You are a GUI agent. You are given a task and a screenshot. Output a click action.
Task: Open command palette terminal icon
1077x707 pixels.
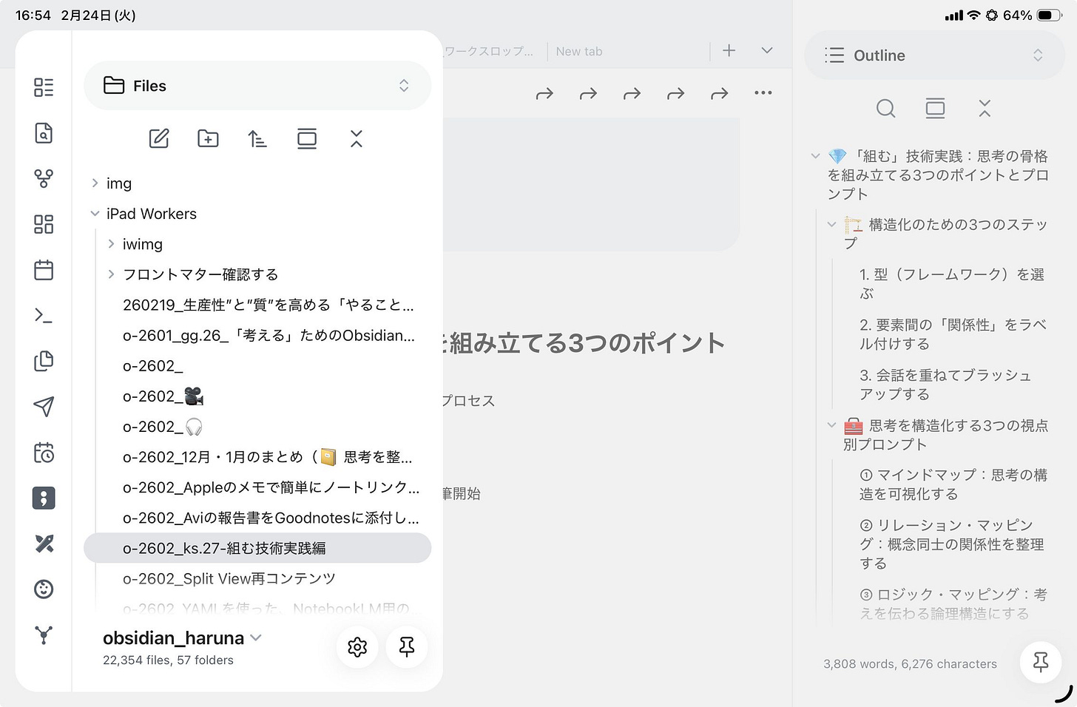(44, 315)
